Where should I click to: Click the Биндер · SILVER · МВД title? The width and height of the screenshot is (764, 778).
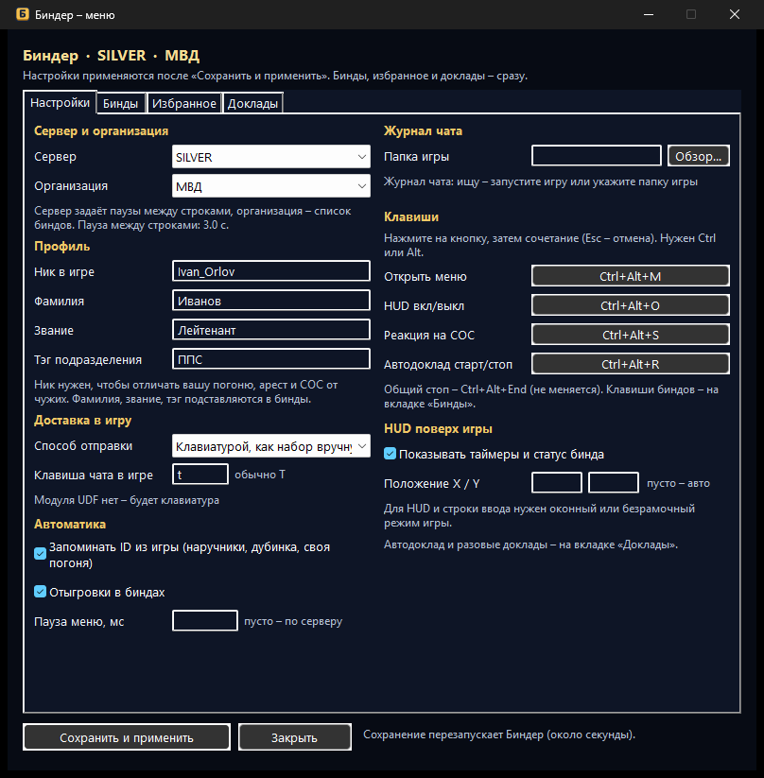112,56
